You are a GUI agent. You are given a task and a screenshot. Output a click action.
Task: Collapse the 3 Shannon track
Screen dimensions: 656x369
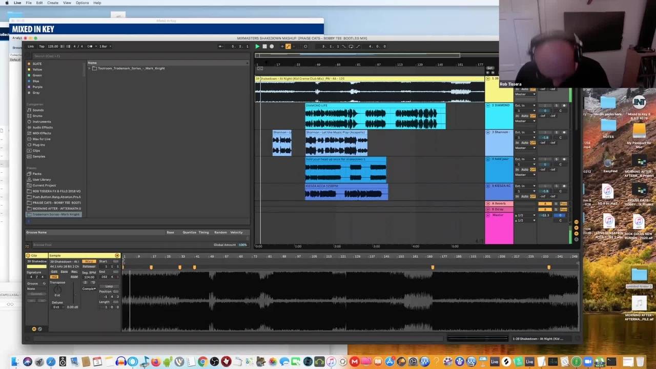point(488,132)
